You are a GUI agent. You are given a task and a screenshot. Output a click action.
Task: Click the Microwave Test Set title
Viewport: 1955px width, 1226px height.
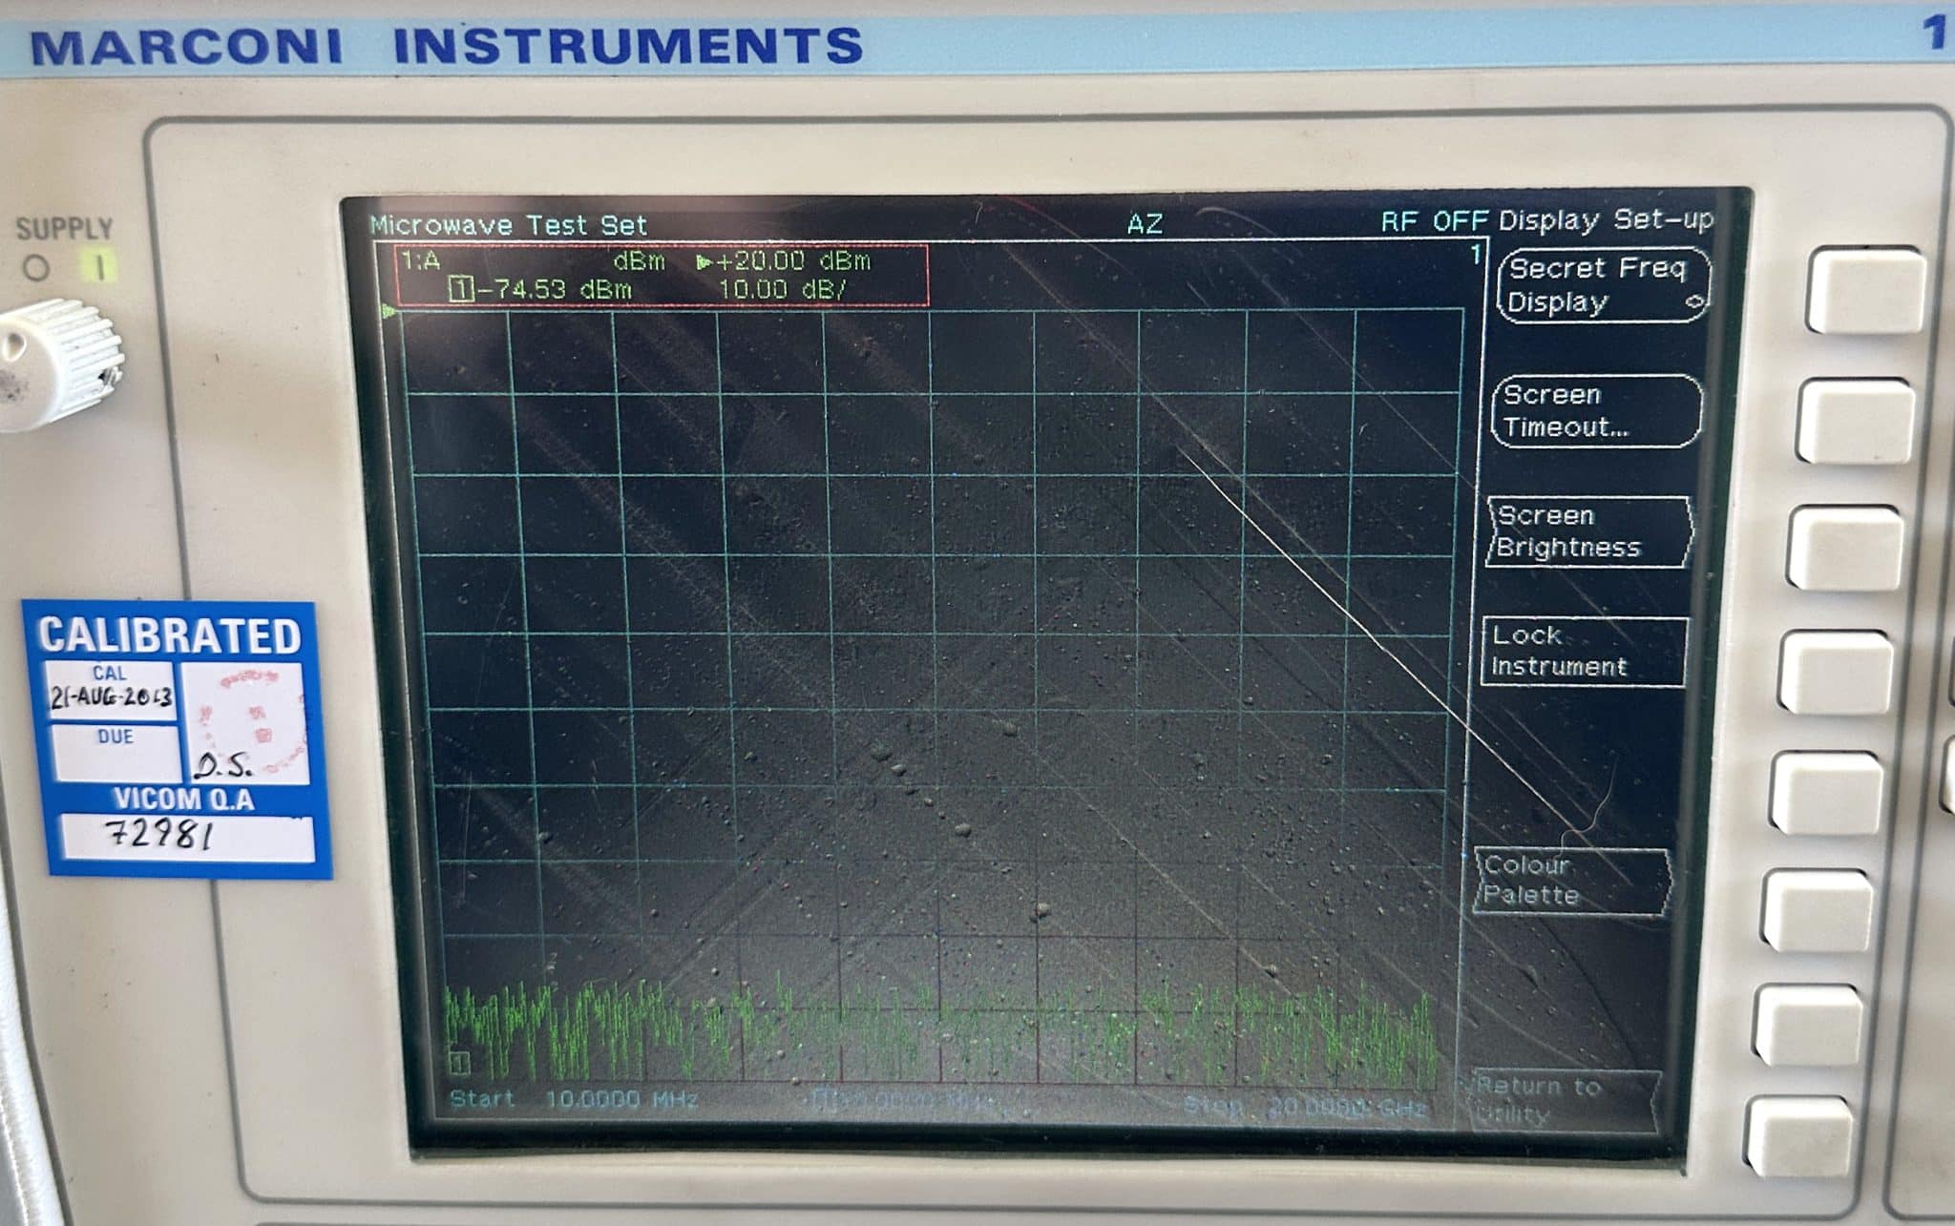tap(509, 225)
